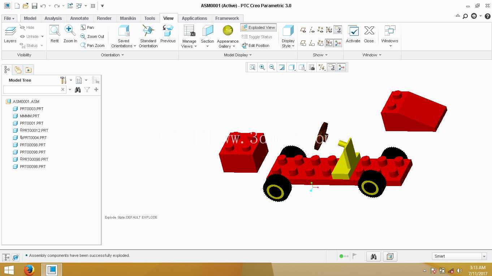Click the Previous view button
The height and width of the screenshot is (276, 492).
click(x=168, y=34)
